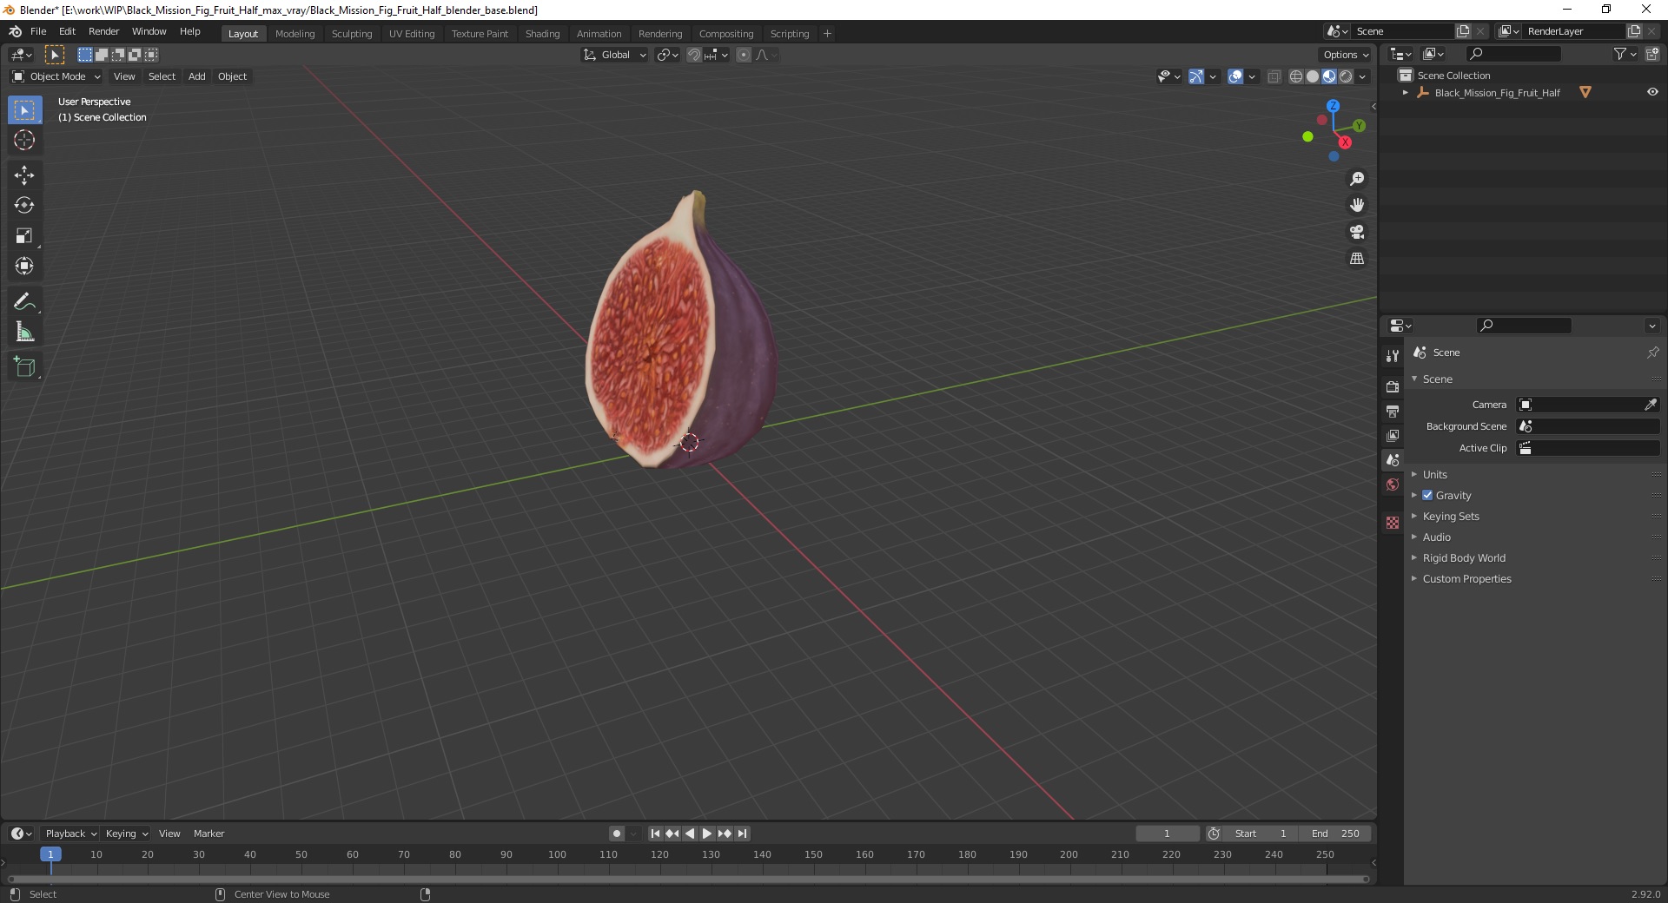Open the File menu
Viewport: 1668px width, 903px height.
pos(38,31)
